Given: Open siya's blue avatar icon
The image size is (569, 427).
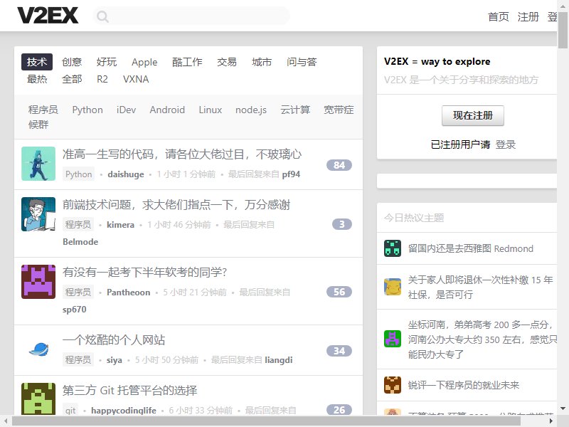Looking at the screenshot, I should [38, 349].
